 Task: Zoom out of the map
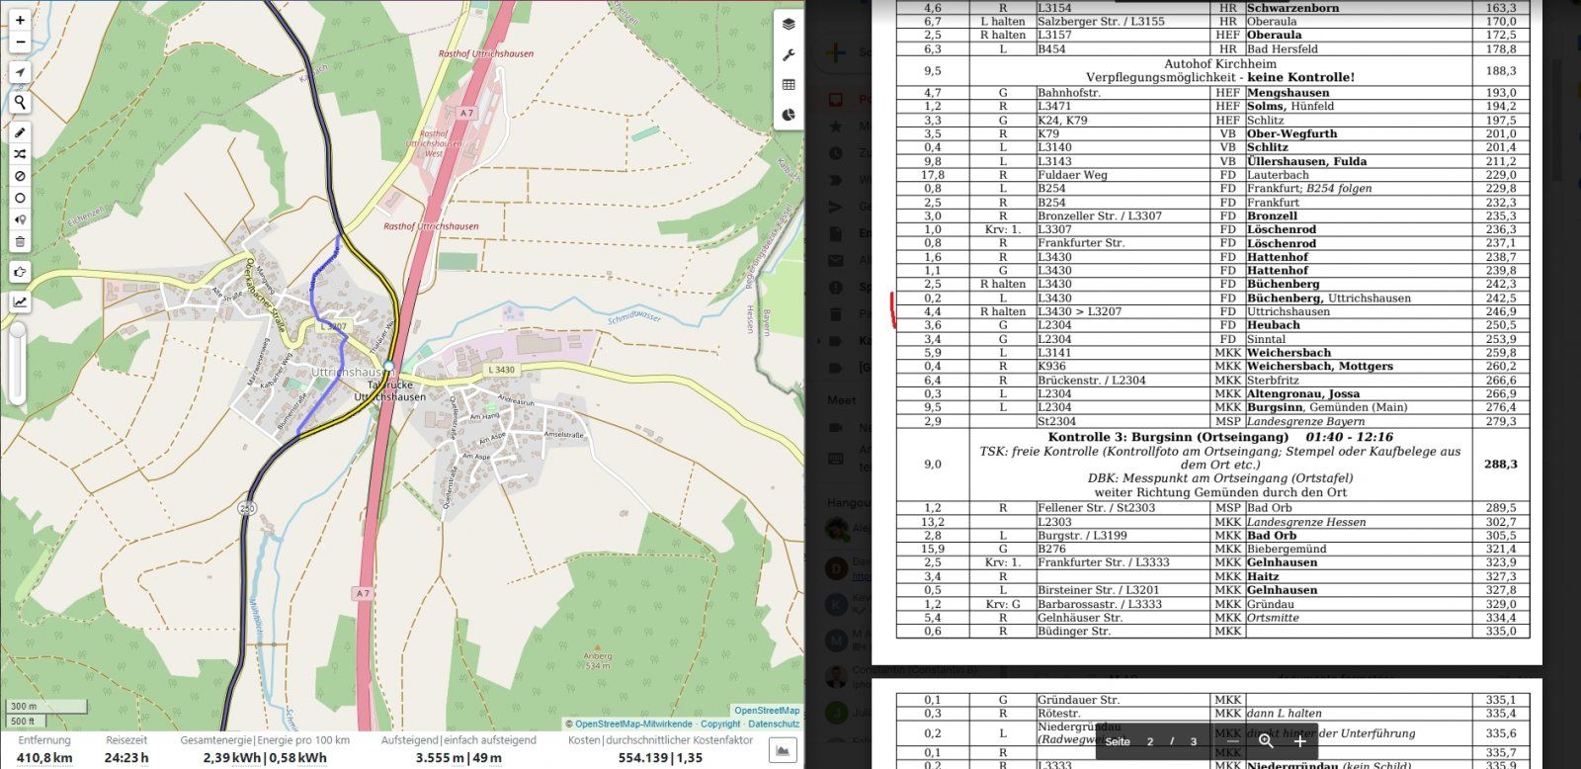click(x=20, y=43)
